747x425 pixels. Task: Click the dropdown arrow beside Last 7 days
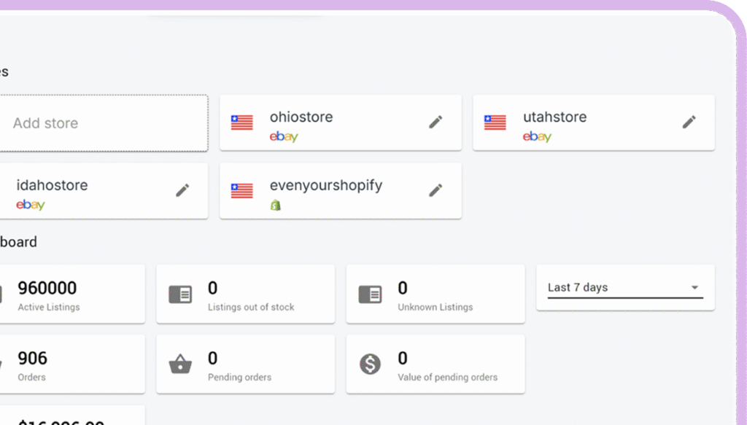(x=694, y=287)
